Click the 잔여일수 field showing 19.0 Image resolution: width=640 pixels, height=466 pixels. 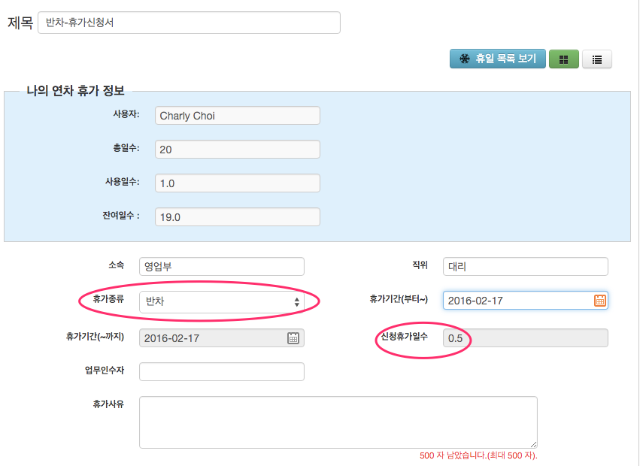(x=238, y=217)
